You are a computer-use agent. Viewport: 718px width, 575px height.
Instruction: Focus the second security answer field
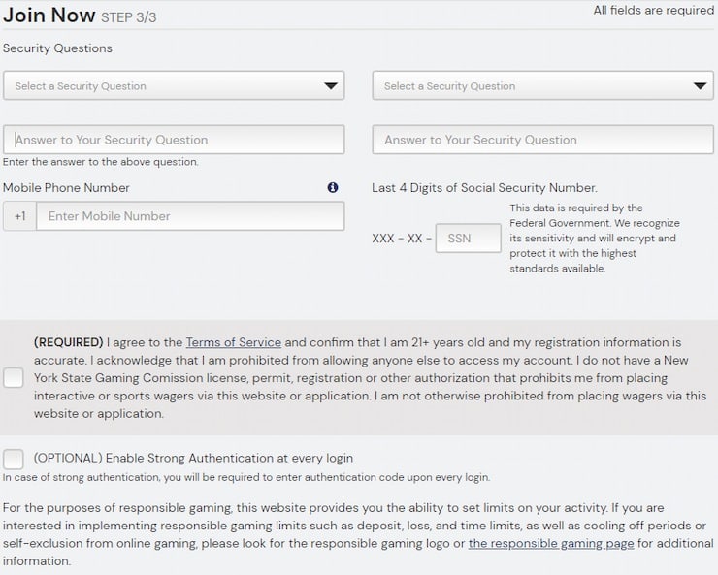[542, 140]
